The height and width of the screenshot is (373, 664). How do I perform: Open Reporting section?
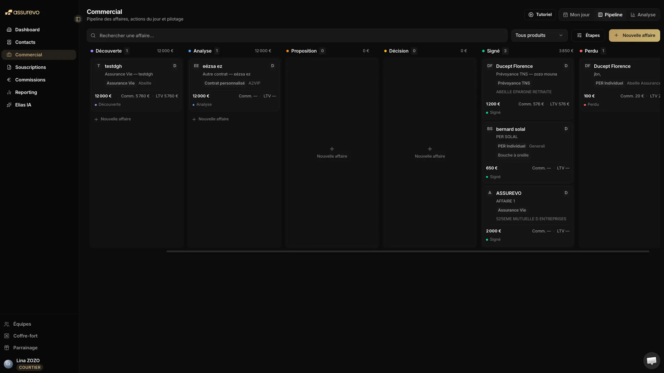tap(39, 92)
